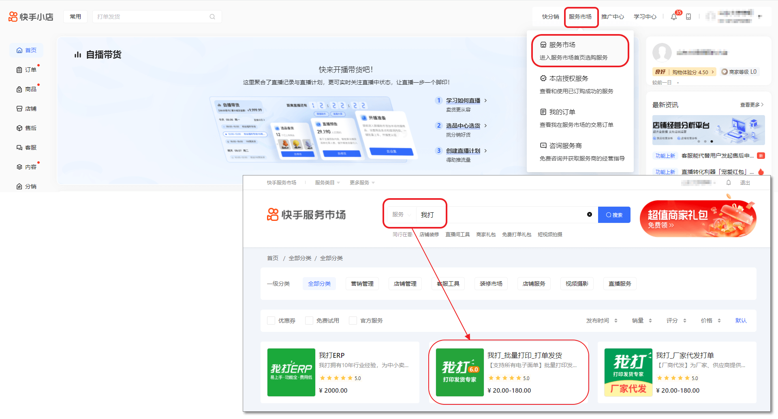Sort results by 销量
Image resolution: width=778 pixels, height=419 pixels.
point(642,321)
